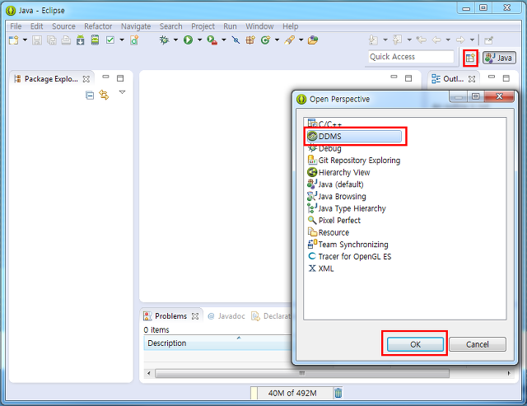
Task: Click the Skip All Breakpoints icon
Action: (x=236, y=40)
